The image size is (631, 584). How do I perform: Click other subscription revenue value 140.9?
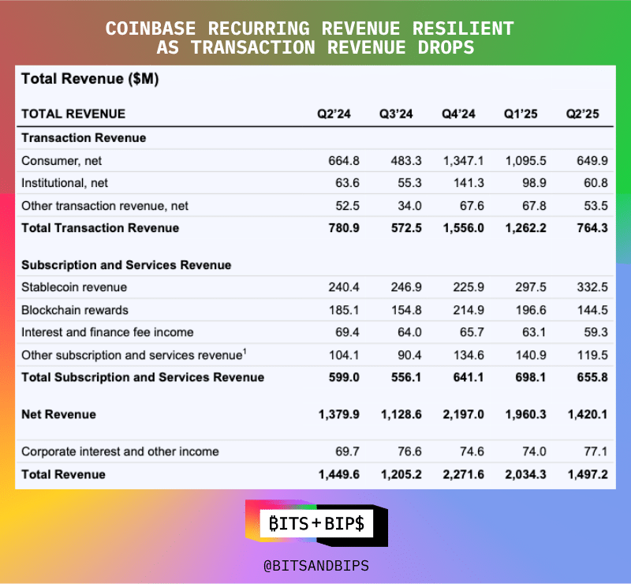click(531, 355)
